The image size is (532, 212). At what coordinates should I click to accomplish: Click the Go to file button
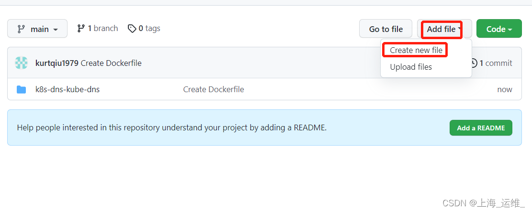point(386,29)
